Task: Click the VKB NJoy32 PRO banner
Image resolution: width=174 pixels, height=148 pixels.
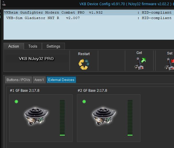Action: click(36, 59)
